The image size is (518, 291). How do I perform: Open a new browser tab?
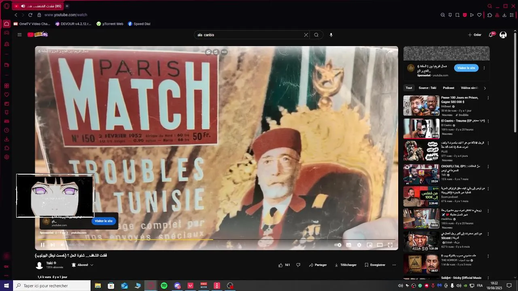[x=67, y=6]
